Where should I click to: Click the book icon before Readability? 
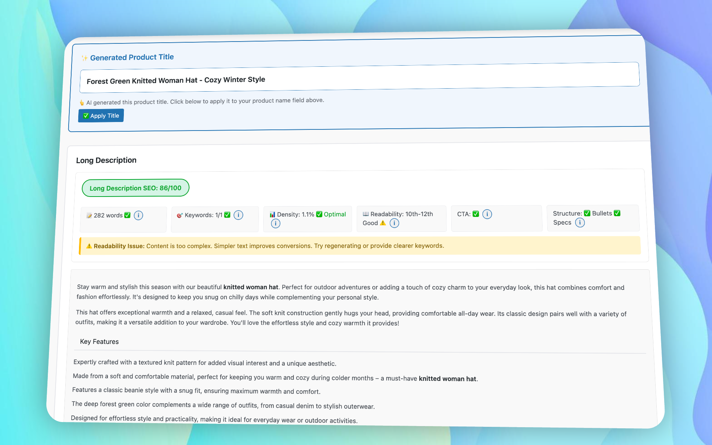tap(366, 214)
